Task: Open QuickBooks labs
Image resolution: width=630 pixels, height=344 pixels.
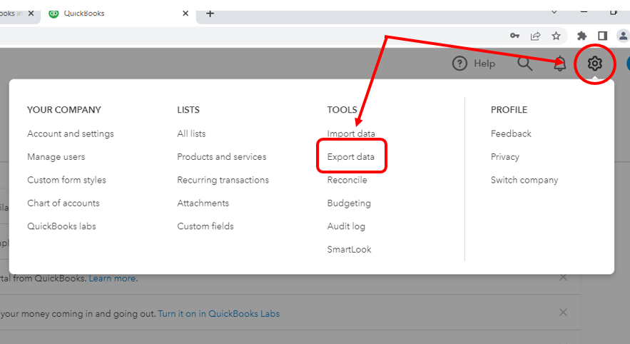Action: (61, 226)
